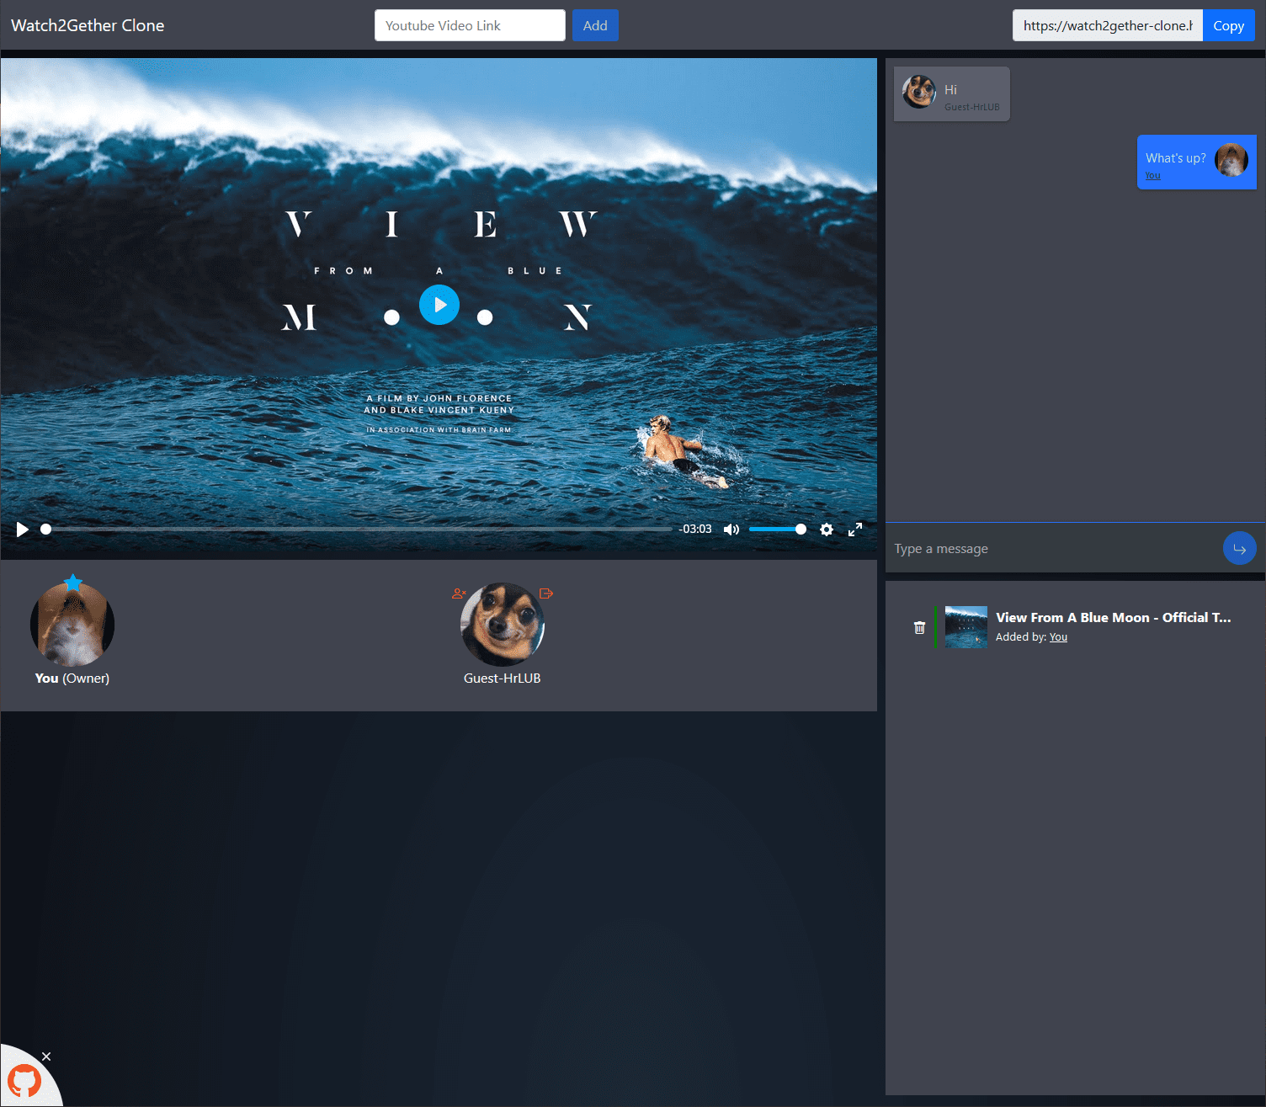The image size is (1266, 1107).
Task: Click Guest-HrLUB's avatar picture
Action: click(x=503, y=625)
